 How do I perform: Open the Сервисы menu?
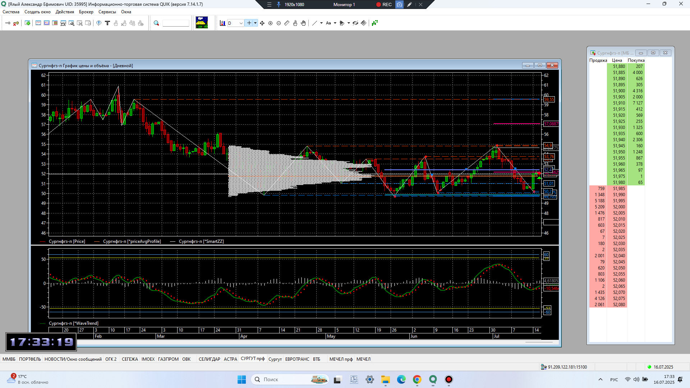tap(107, 12)
